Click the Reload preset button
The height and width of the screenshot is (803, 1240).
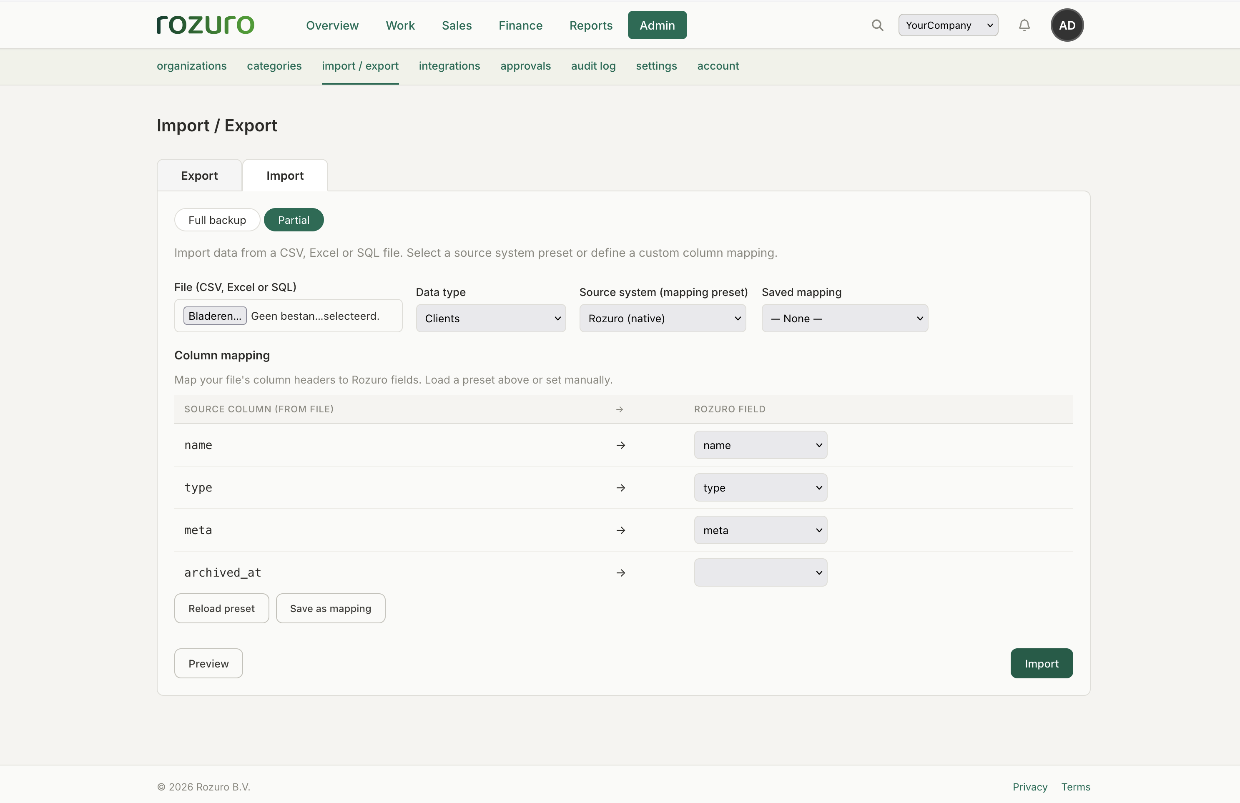click(221, 609)
